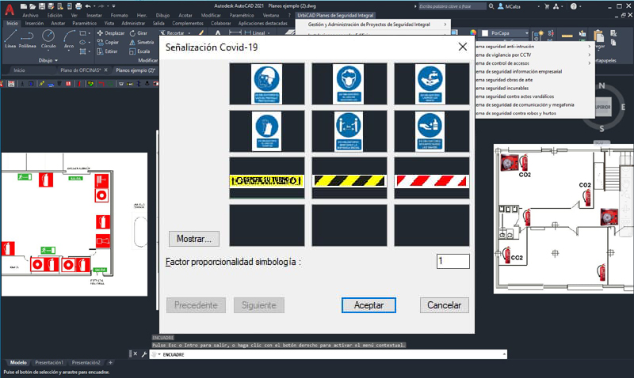Image resolution: width=634 pixels, height=378 pixels.
Task: Click the measure ruler icon in ribbon
Action: pyautogui.click(x=567, y=36)
